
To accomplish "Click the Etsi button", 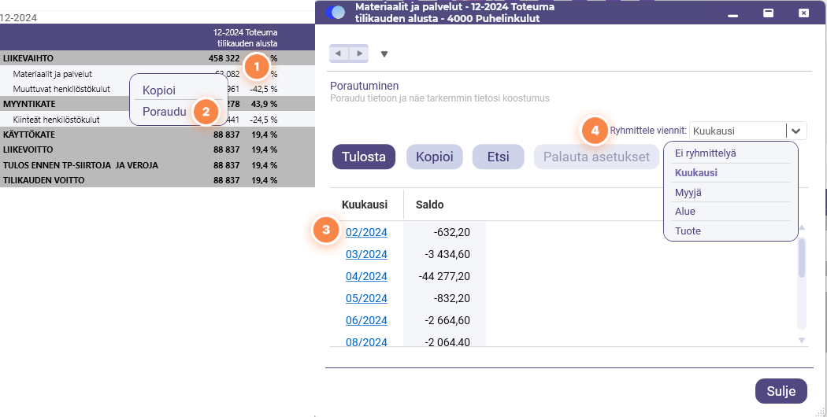I will (x=498, y=157).
